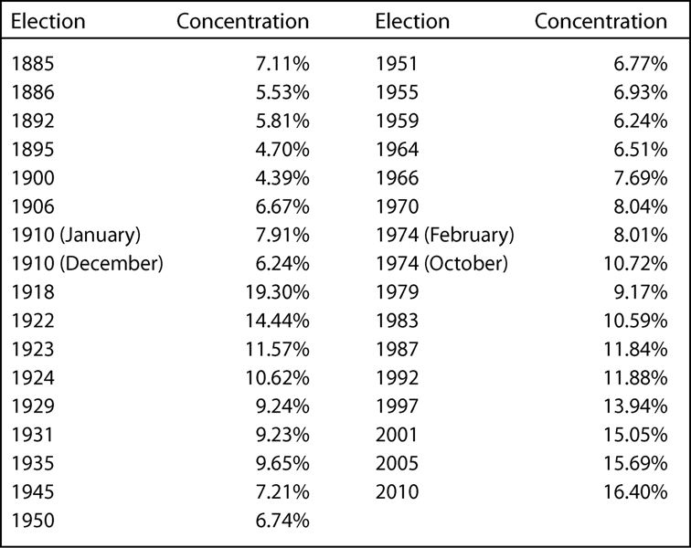Select the 1951 election year

[397, 64]
